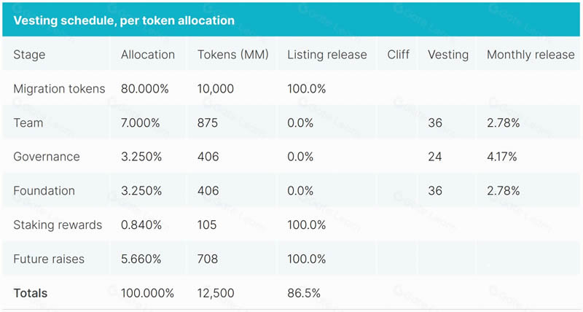This screenshot has width=583, height=312.
Task: Click the Listing release column header
Action: tap(327, 55)
